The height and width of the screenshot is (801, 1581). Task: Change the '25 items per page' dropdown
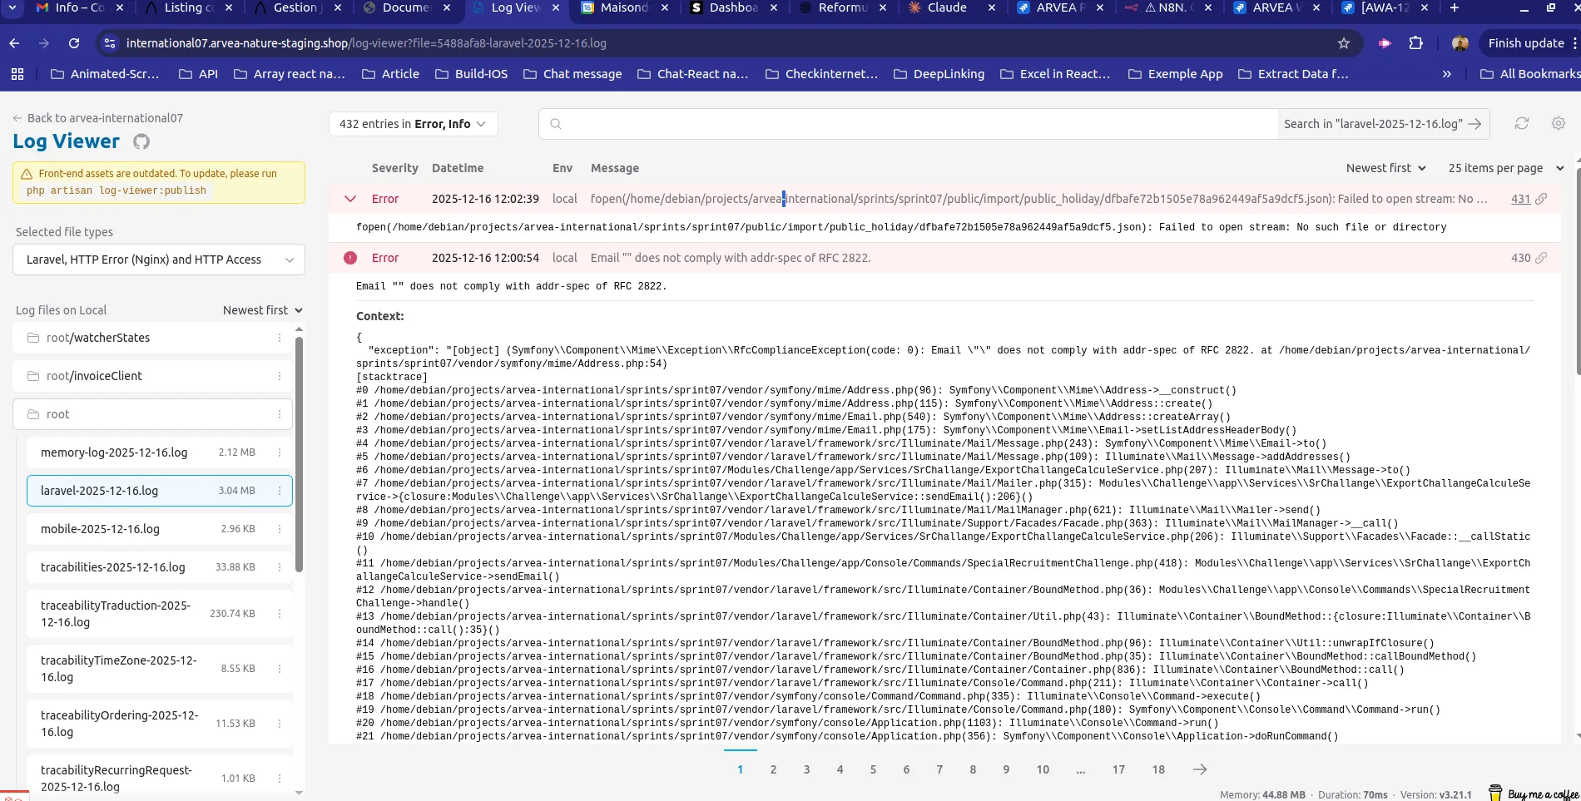1505,168
